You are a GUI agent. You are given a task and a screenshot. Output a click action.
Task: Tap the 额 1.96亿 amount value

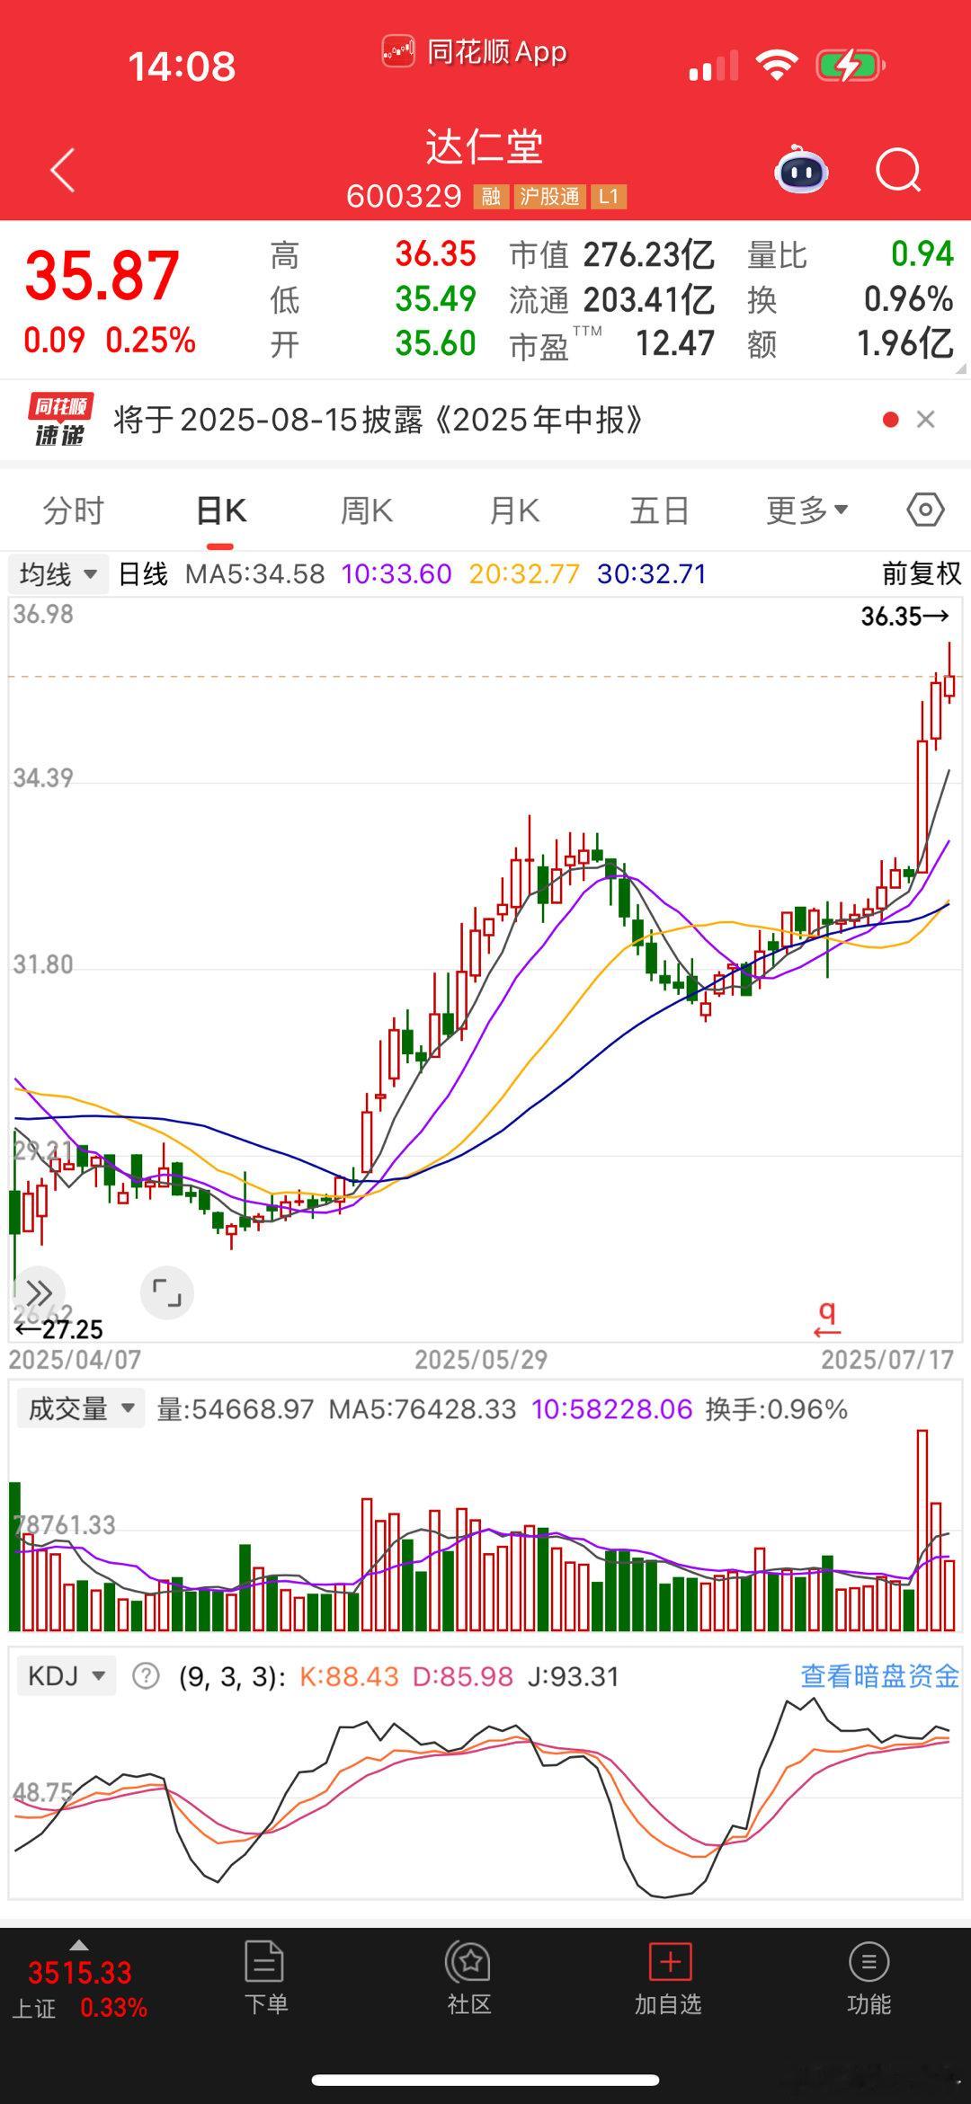click(904, 343)
